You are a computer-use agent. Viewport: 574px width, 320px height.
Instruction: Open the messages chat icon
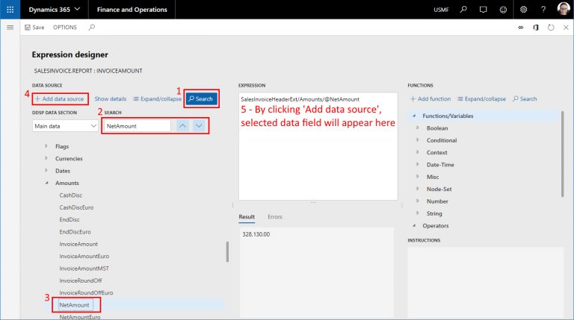coord(483,9)
